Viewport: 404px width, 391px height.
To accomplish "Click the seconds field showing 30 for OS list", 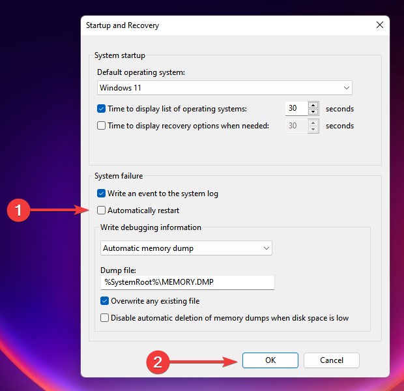I will point(296,108).
